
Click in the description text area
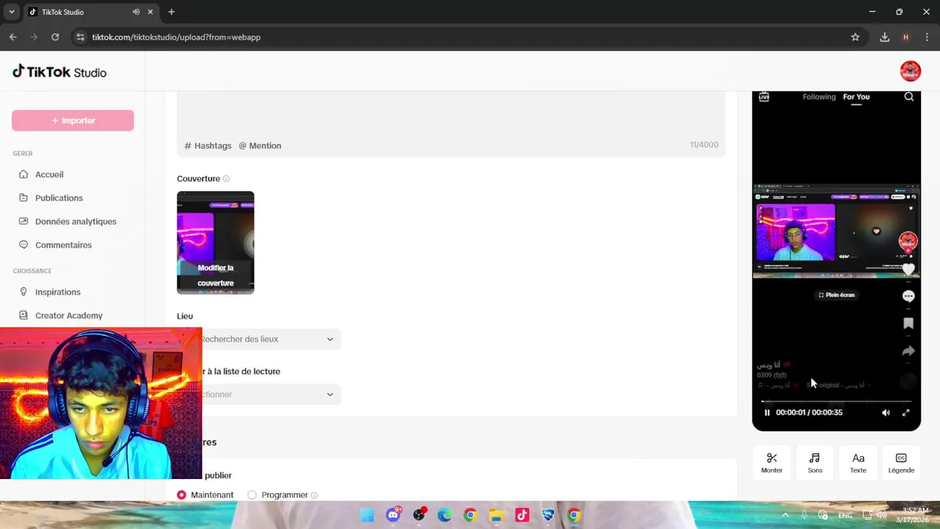[451, 112]
